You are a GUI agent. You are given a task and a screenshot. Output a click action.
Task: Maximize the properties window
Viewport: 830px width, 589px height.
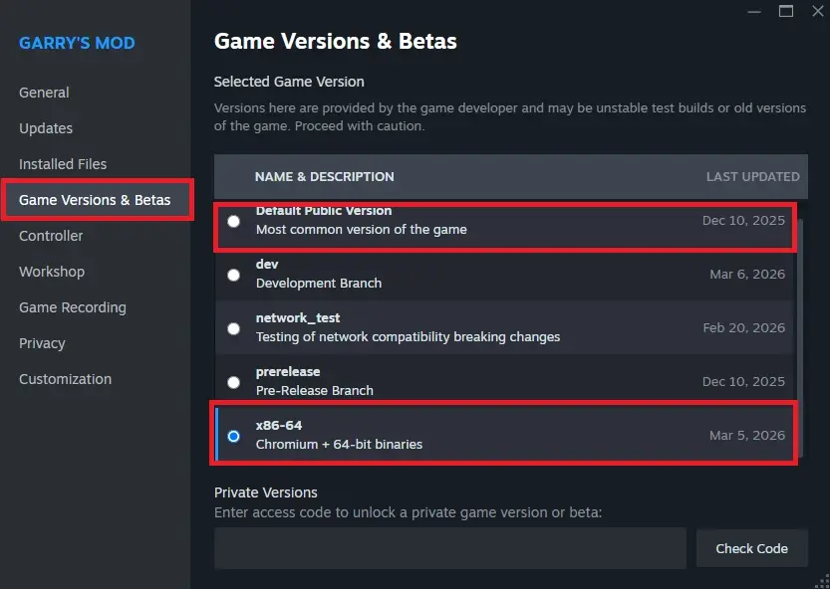[786, 11]
